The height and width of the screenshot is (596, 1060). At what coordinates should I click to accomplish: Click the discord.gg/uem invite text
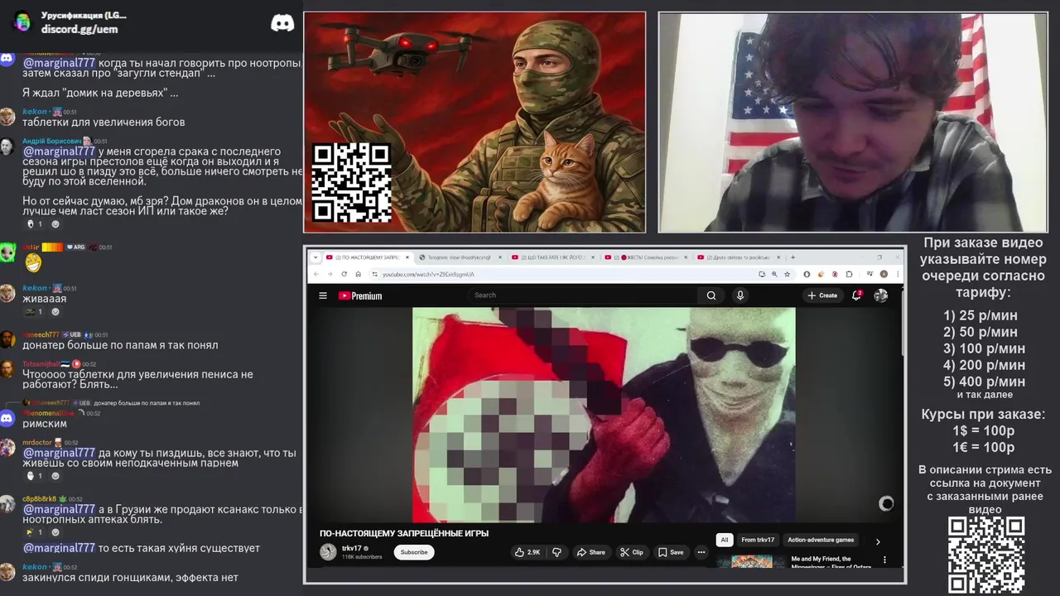(x=79, y=29)
